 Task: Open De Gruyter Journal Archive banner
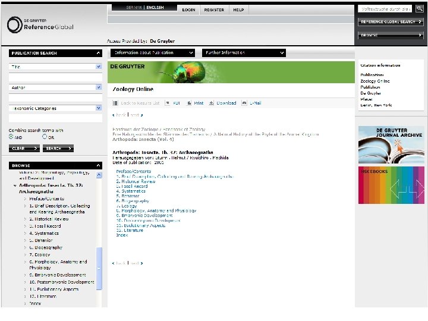(x=391, y=144)
